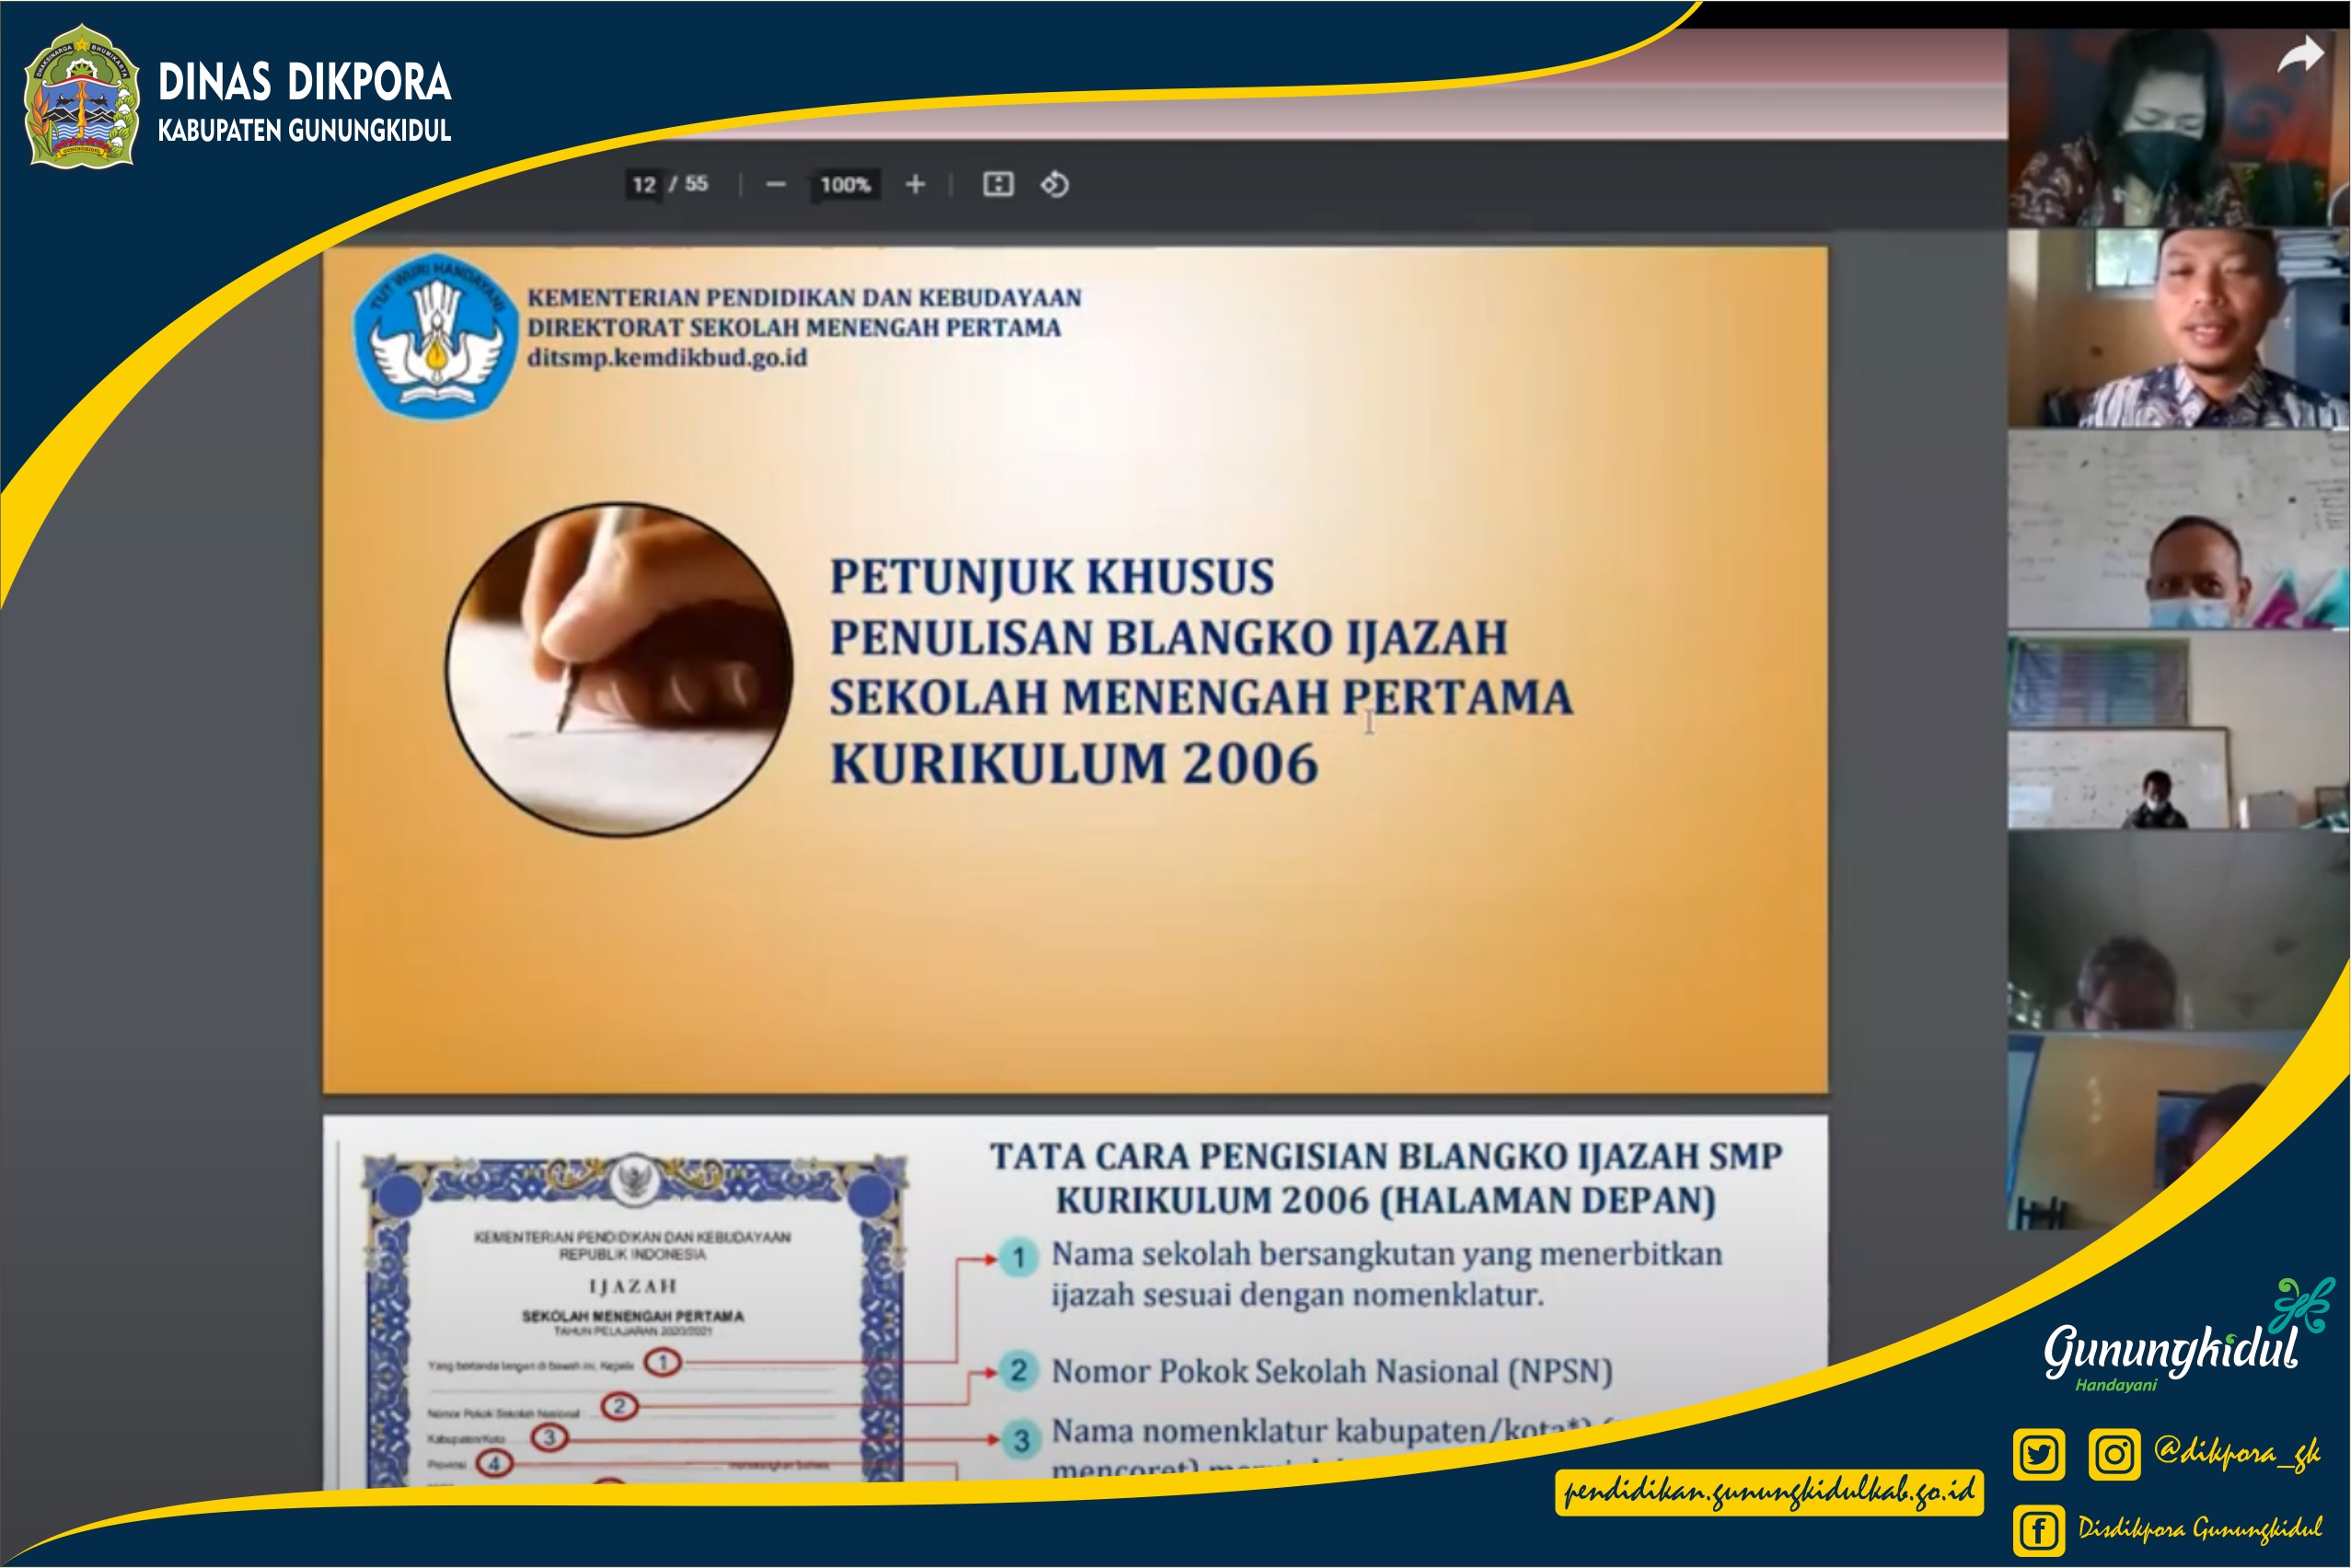Click the share arrow icon
The height and width of the screenshot is (1568, 2351).
tap(2300, 56)
